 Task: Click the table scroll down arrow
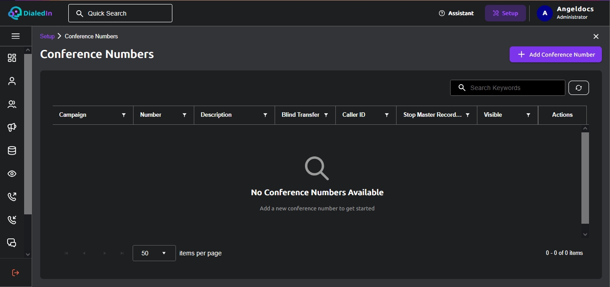pos(585,234)
